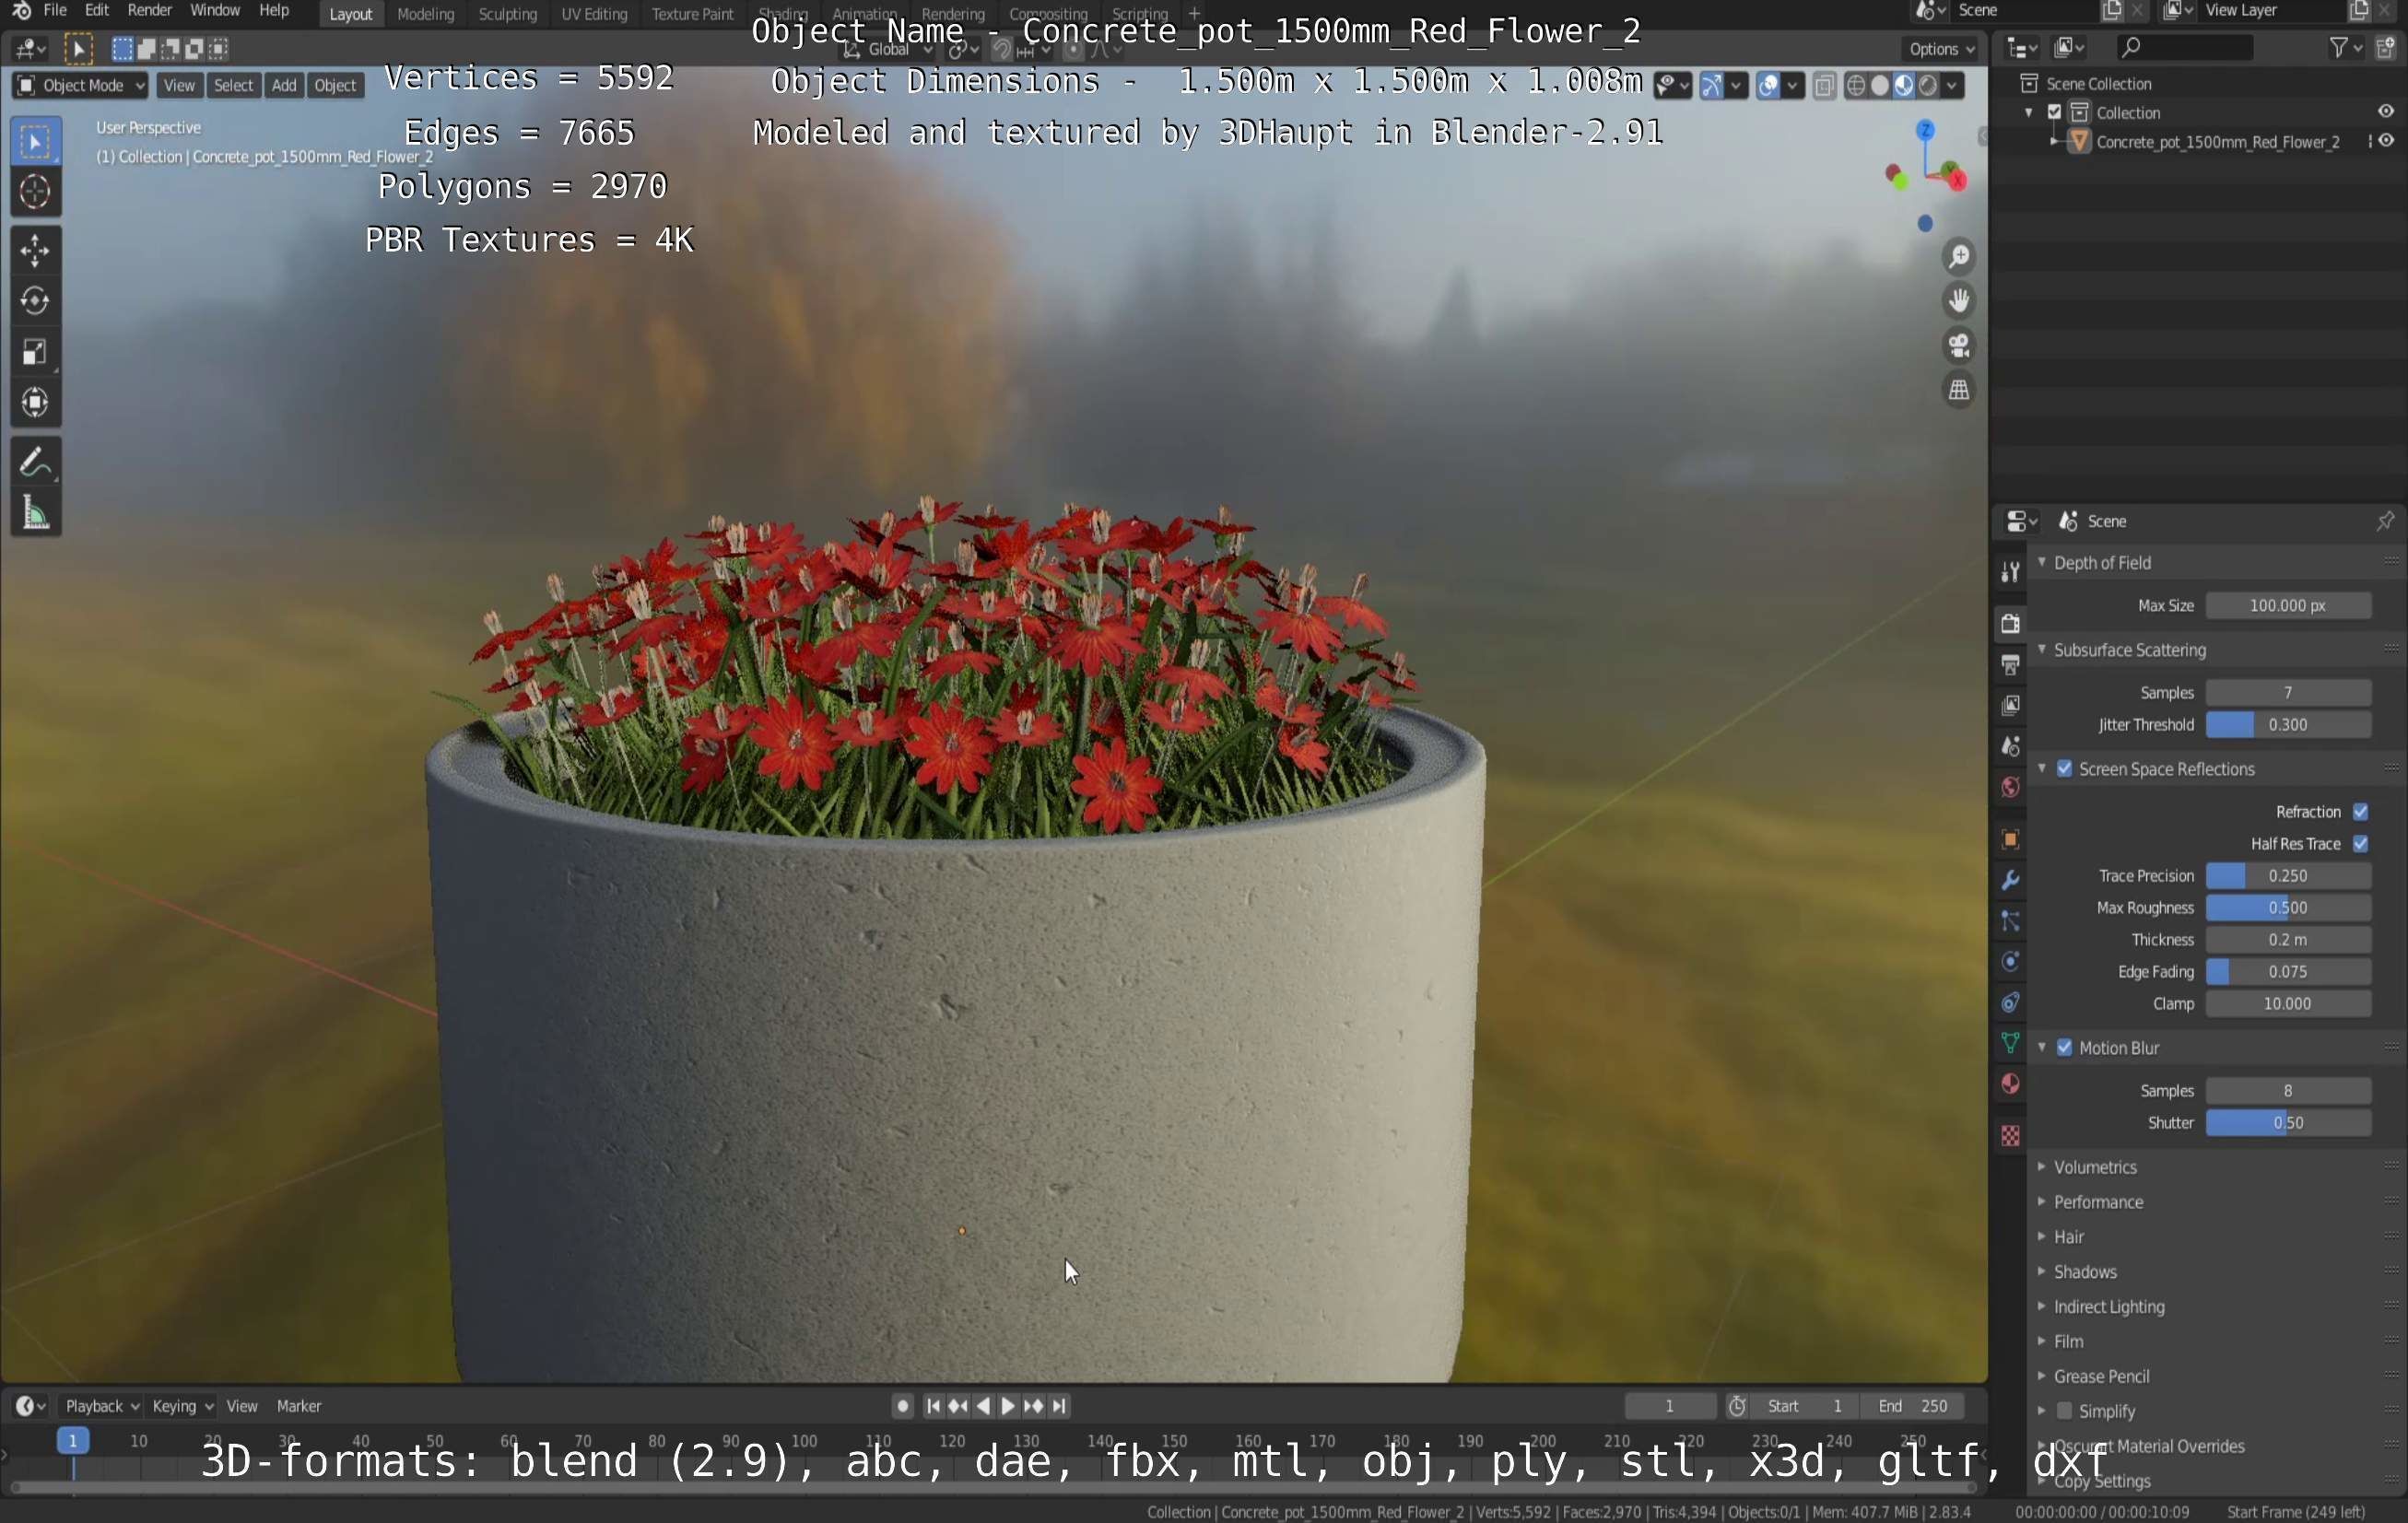2408x1523 pixels.
Task: Open the Texture properties checker tab
Action: pos(2009,1136)
